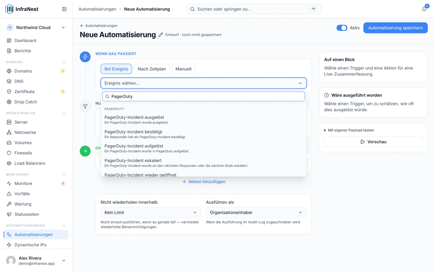The image size is (435, 272).
Task: Click the Zertifikate shield icon
Action: pos(9,92)
